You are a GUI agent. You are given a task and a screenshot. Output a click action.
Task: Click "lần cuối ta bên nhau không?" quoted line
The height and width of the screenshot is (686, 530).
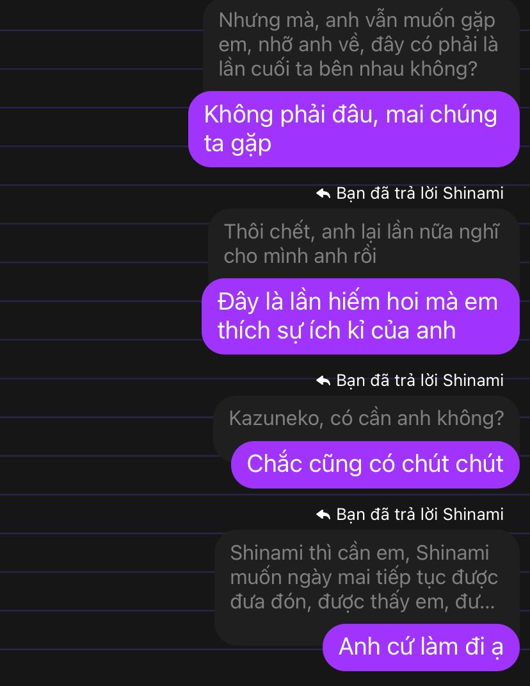(x=348, y=69)
